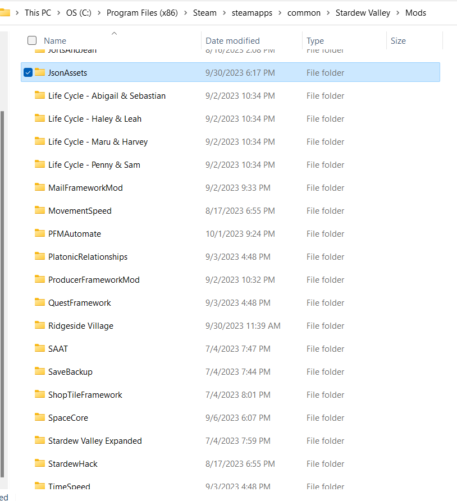457x501 pixels.
Task: Select the MailFrameworkMod folder name
Action: point(85,188)
